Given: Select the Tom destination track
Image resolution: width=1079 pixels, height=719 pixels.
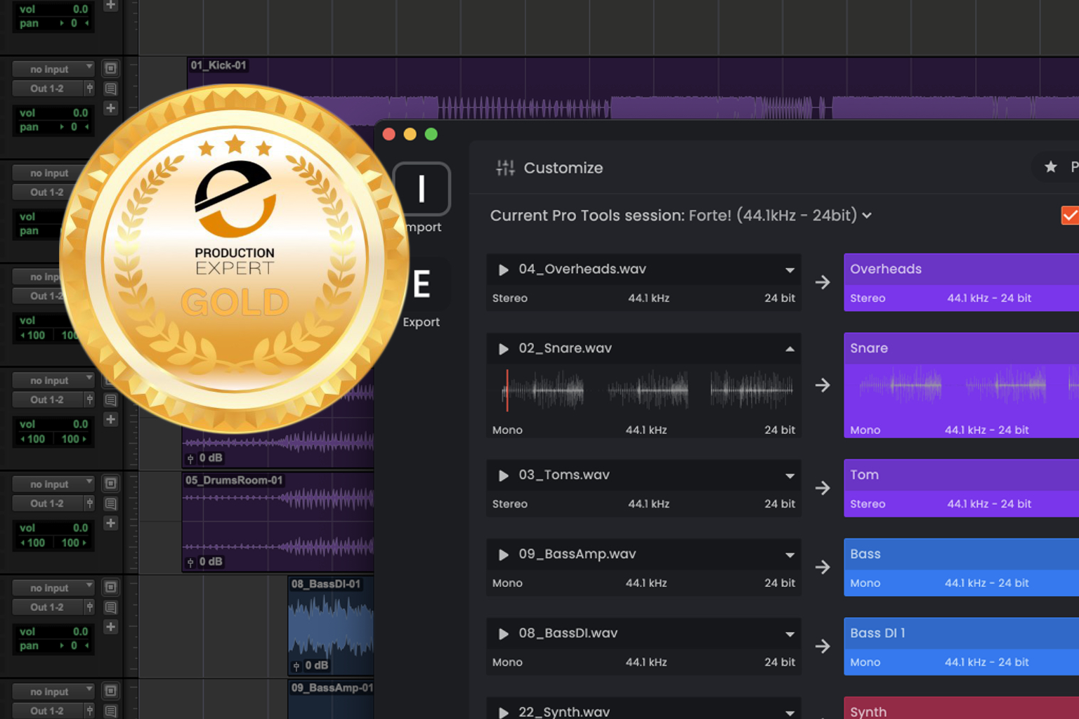Looking at the screenshot, I should pyautogui.click(x=961, y=488).
